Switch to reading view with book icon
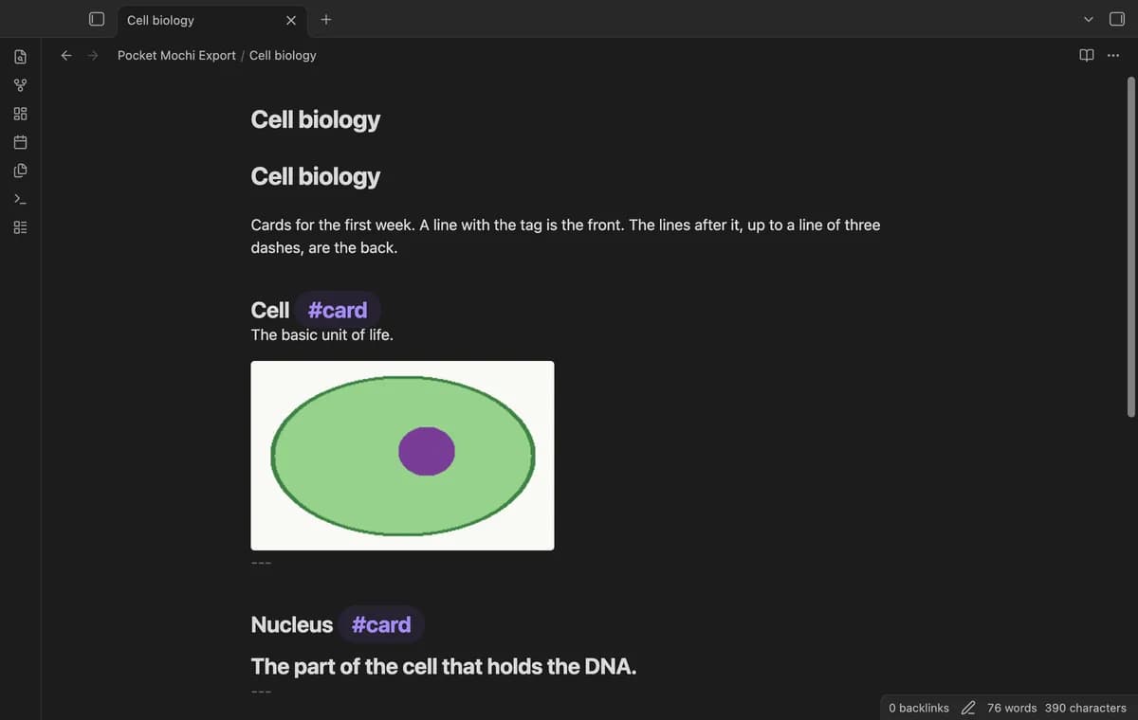The height and width of the screenshot is (720, 1138). tap(1087, 55)
